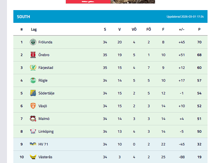Click the banner advertisement at top

pyautogui.click(x=110, y=2)
